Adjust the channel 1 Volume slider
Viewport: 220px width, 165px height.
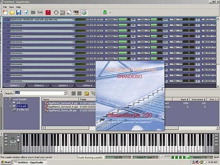tap(124, 19)
